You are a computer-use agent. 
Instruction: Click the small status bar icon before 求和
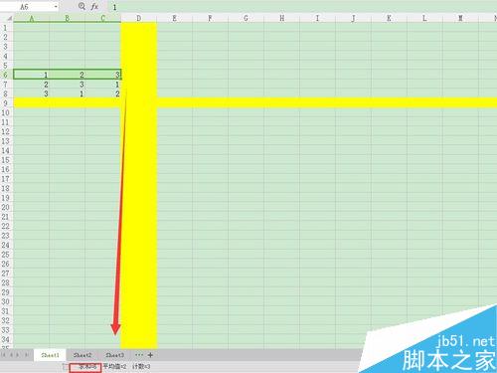pyautogui.click(x=65, y=366)
